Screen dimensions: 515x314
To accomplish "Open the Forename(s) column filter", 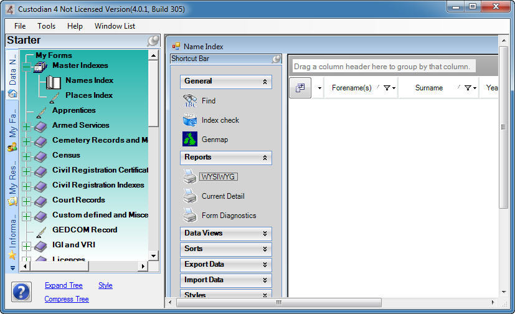I will tap(389, 88).
